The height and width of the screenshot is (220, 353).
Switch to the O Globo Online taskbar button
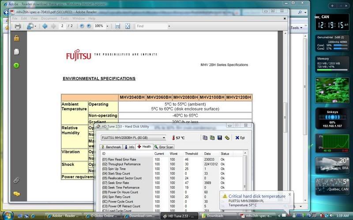(x=103, y=216)
